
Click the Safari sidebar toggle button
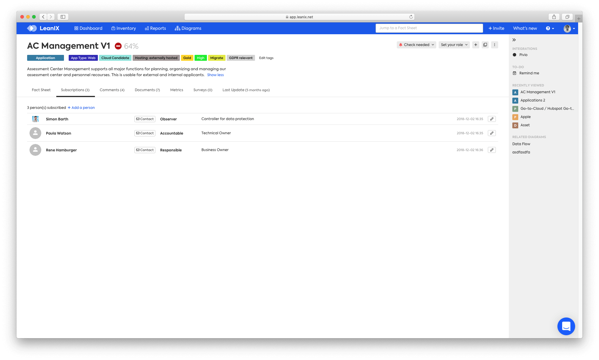[63, 17]
